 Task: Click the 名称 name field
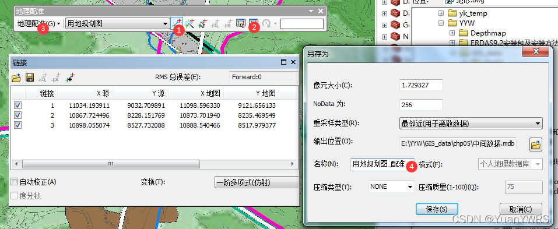click(382, 164)
